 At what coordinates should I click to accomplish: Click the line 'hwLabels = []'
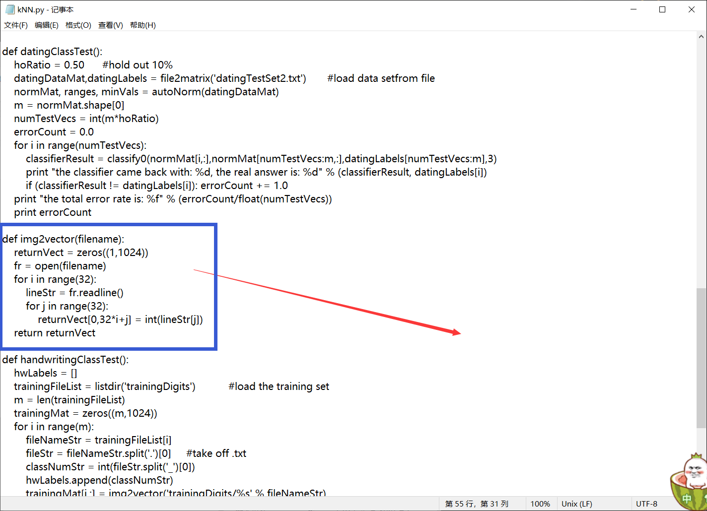tap(46, 373)
